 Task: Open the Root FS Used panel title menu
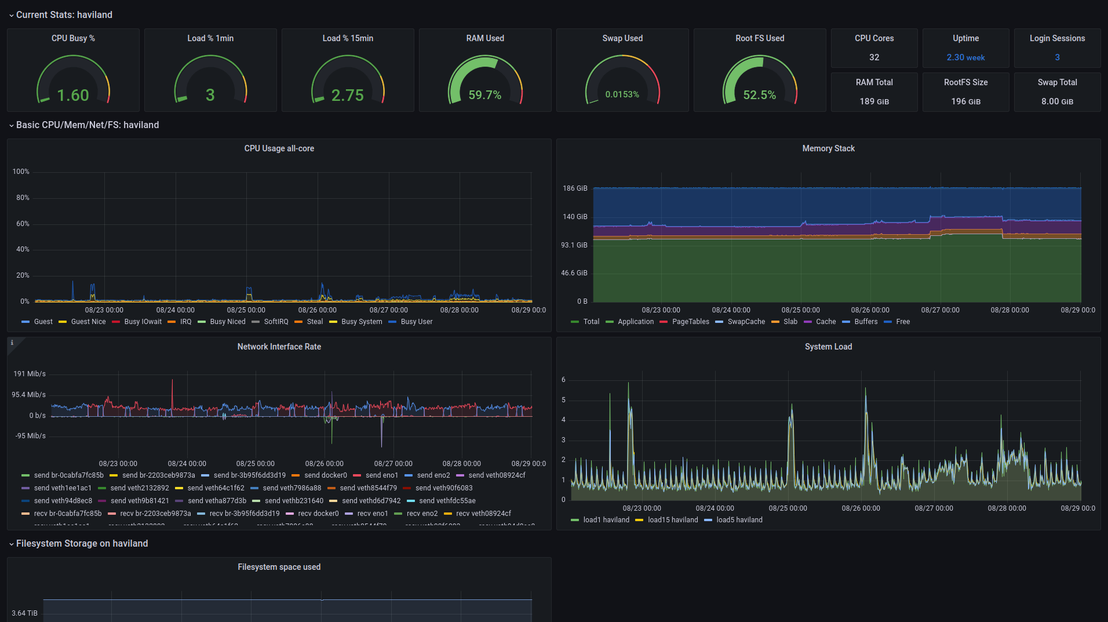pos(760,38)
